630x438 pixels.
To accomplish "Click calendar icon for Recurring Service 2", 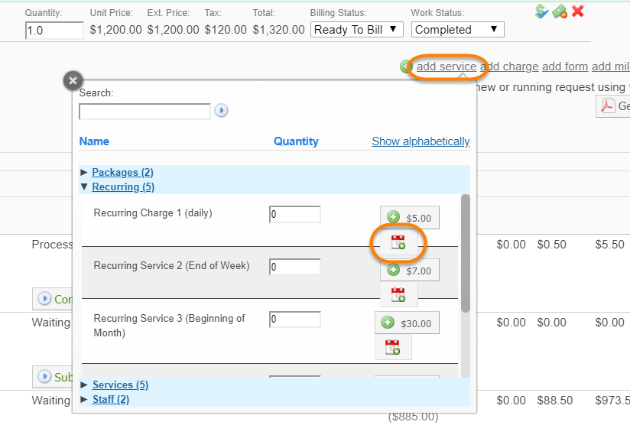I will tap(398, 294).
